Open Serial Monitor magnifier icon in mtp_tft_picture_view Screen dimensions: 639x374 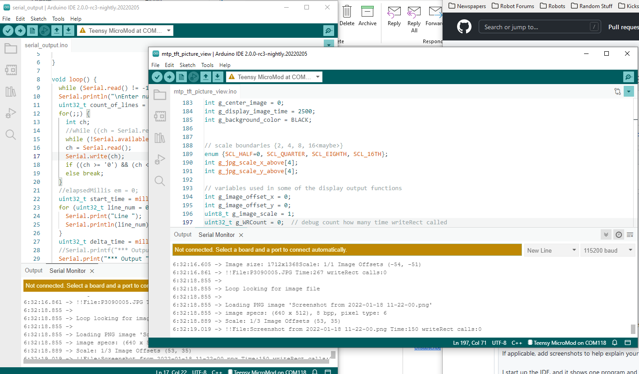pyautogui.click(x=628, y=77)
